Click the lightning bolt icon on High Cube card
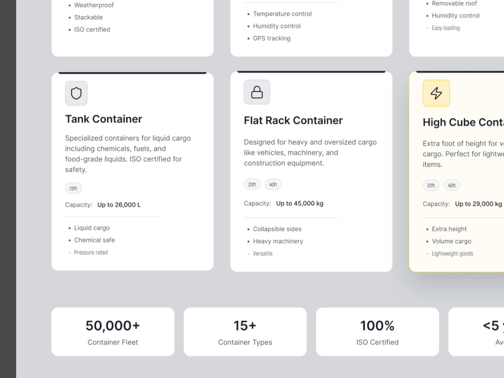Screen dimensions: 504x378 click(436, 93)
